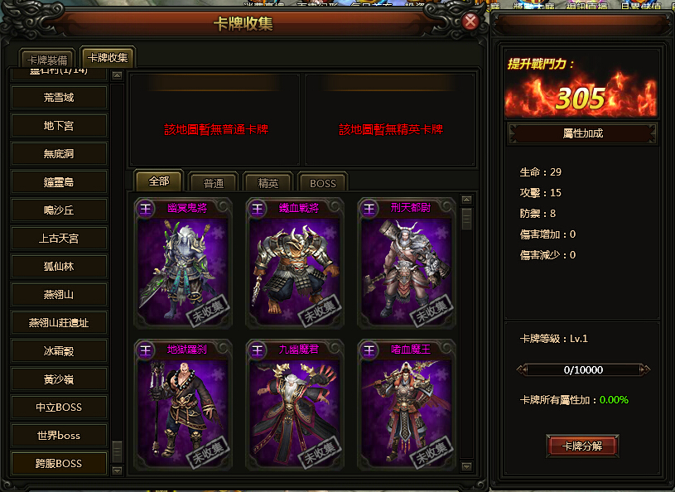Viewport: 675px width, 492px height.
Task: Click the 卡牌分解 button
Action: pos(582,446)
